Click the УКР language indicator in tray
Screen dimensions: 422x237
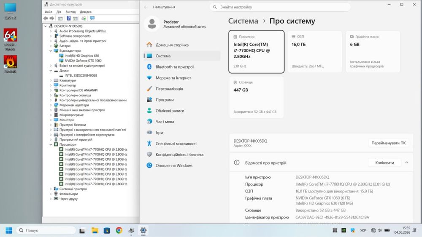[x=363, y=230]
